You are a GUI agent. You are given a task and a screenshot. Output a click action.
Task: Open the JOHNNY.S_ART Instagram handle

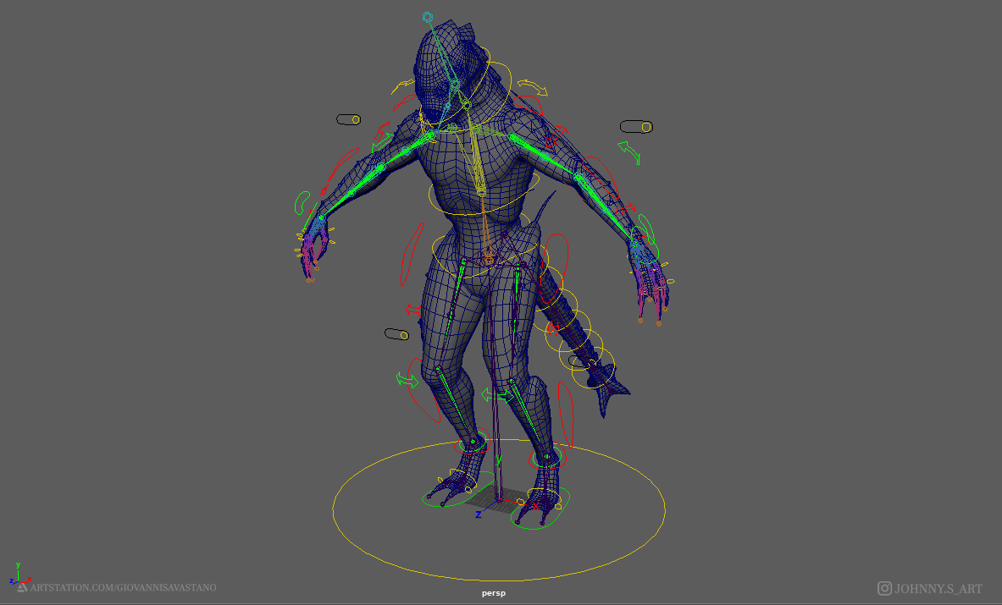930,588
